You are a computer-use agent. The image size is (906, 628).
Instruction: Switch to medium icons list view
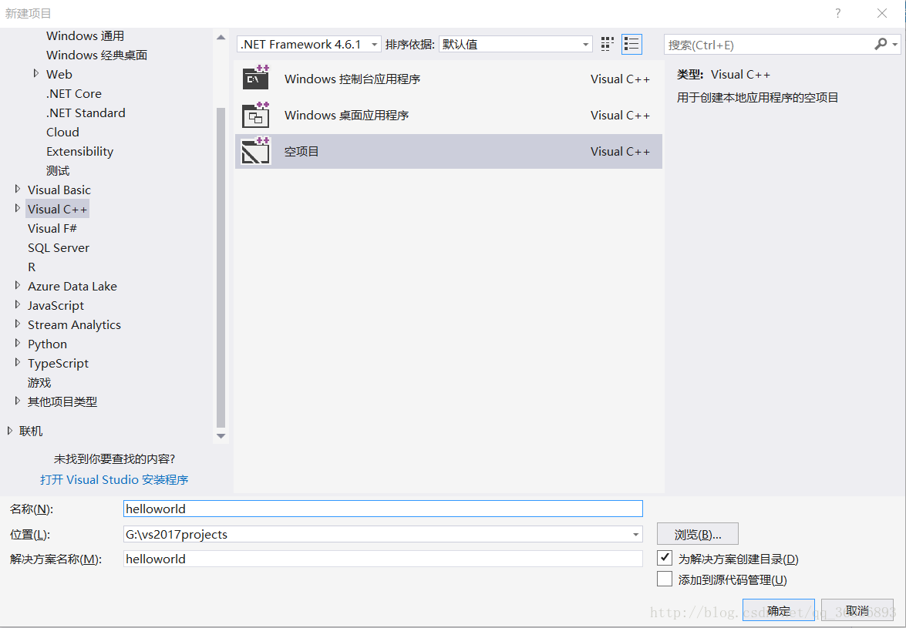pos(632,45)
